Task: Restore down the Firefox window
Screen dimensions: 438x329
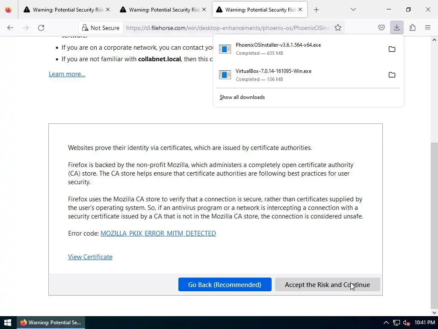Action: 408,9
